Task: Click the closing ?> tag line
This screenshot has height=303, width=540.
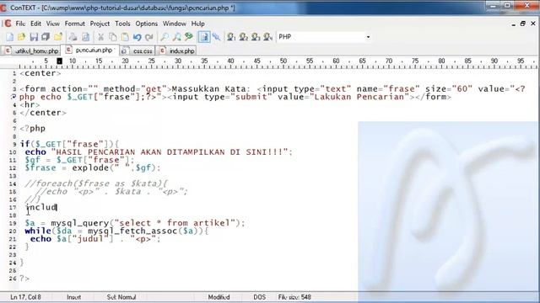Action: click(24, 279)
